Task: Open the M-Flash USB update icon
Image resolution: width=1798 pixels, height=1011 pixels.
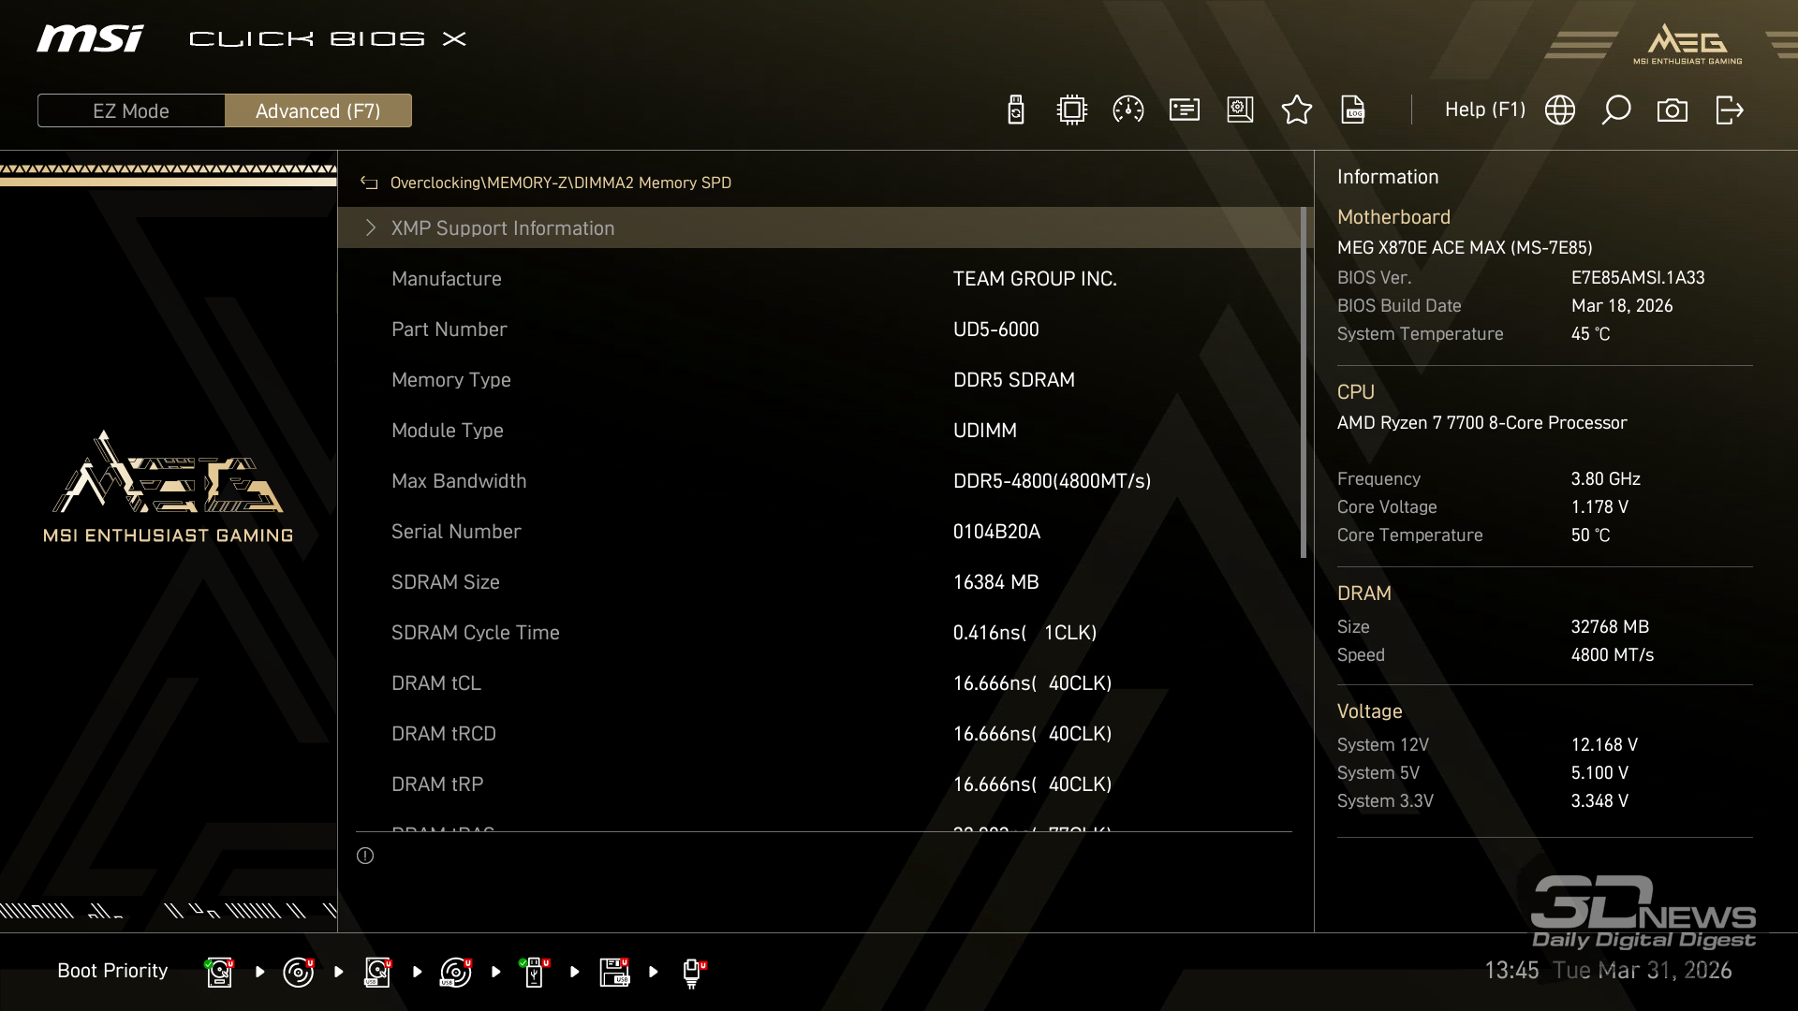Action: (1015, 110)
